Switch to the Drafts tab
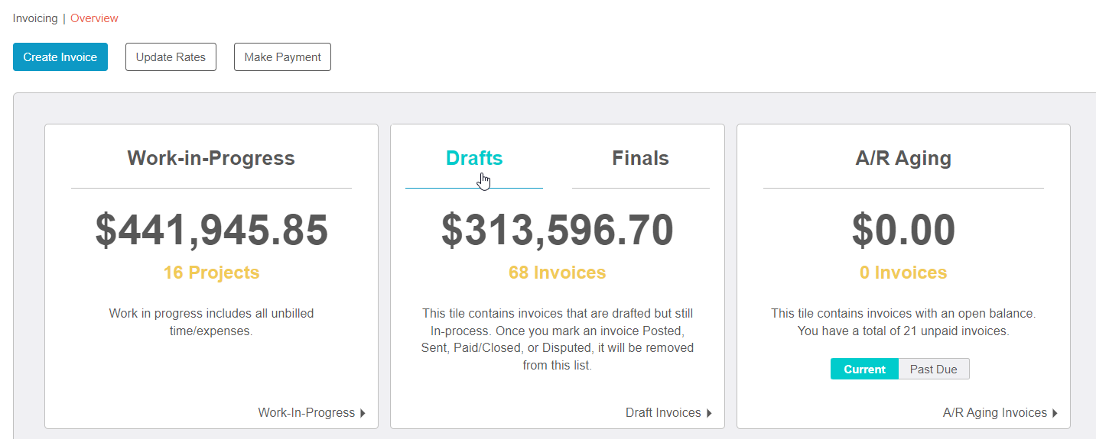1096x439 pixels. 474,158
